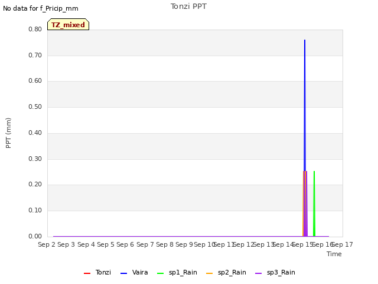Click the orange sp2_Rain legend color marker
This screenshot has width=378, height=284.
pyautogui.click(x=210, y=273)
